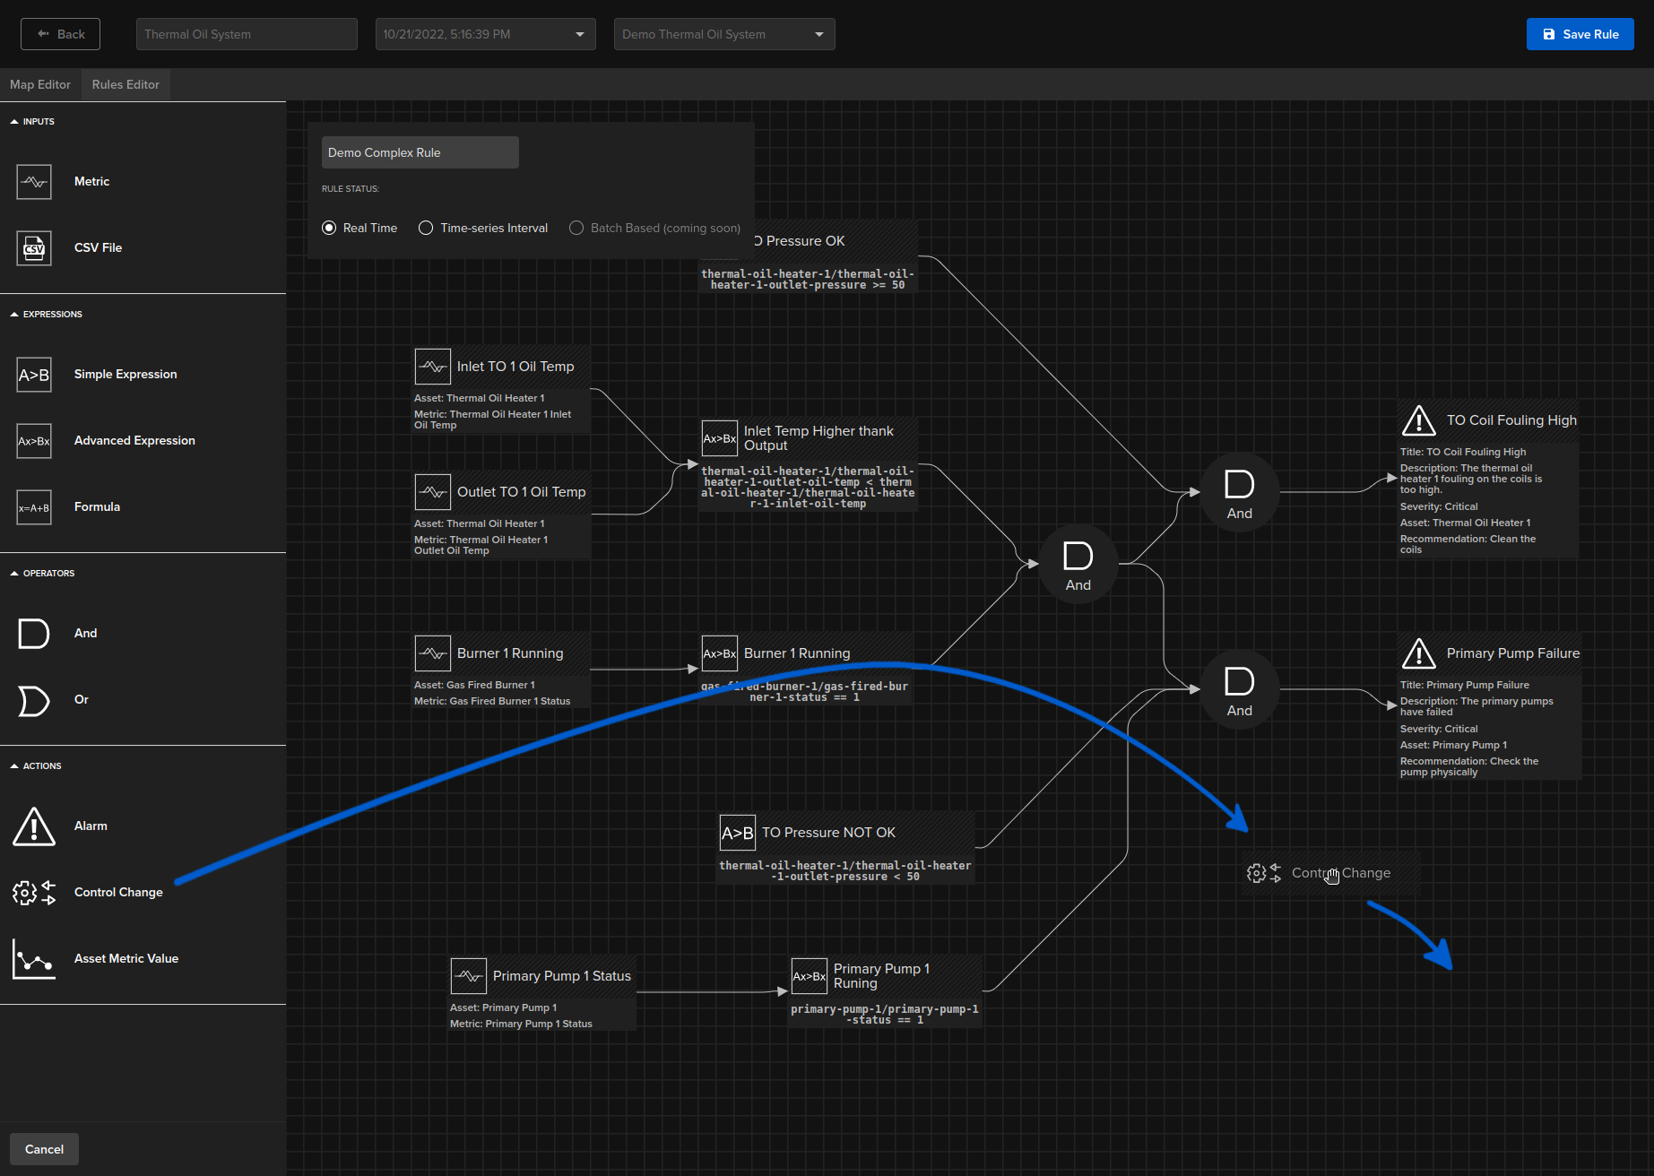The height and width of the screenshot is (1176, 1654).
Task: Select the Alarm action icon
Action: click(x=34, y=826)
